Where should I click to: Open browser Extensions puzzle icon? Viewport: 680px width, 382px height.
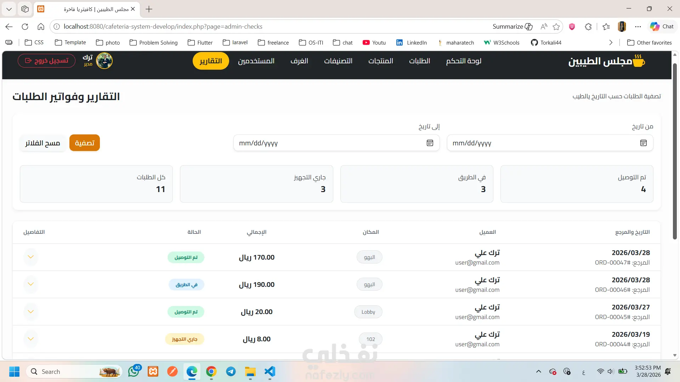pyautogui.click(x=588, y=27)
